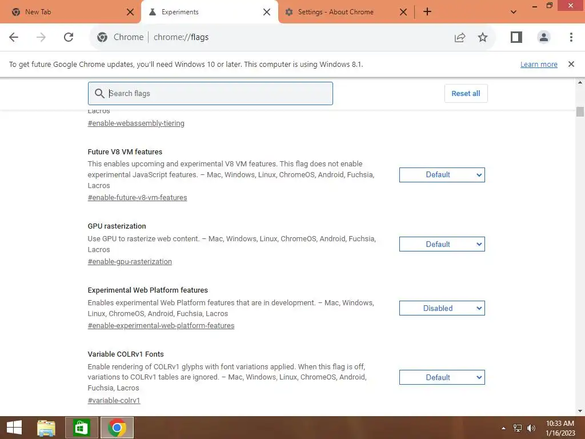Click the search magnifier icon
Screen dimensions: 585x439
click(x=99, y=93)
